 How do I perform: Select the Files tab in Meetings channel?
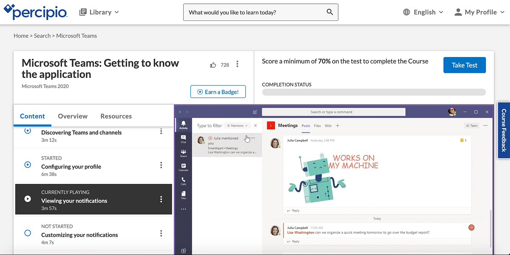point(317,126)
